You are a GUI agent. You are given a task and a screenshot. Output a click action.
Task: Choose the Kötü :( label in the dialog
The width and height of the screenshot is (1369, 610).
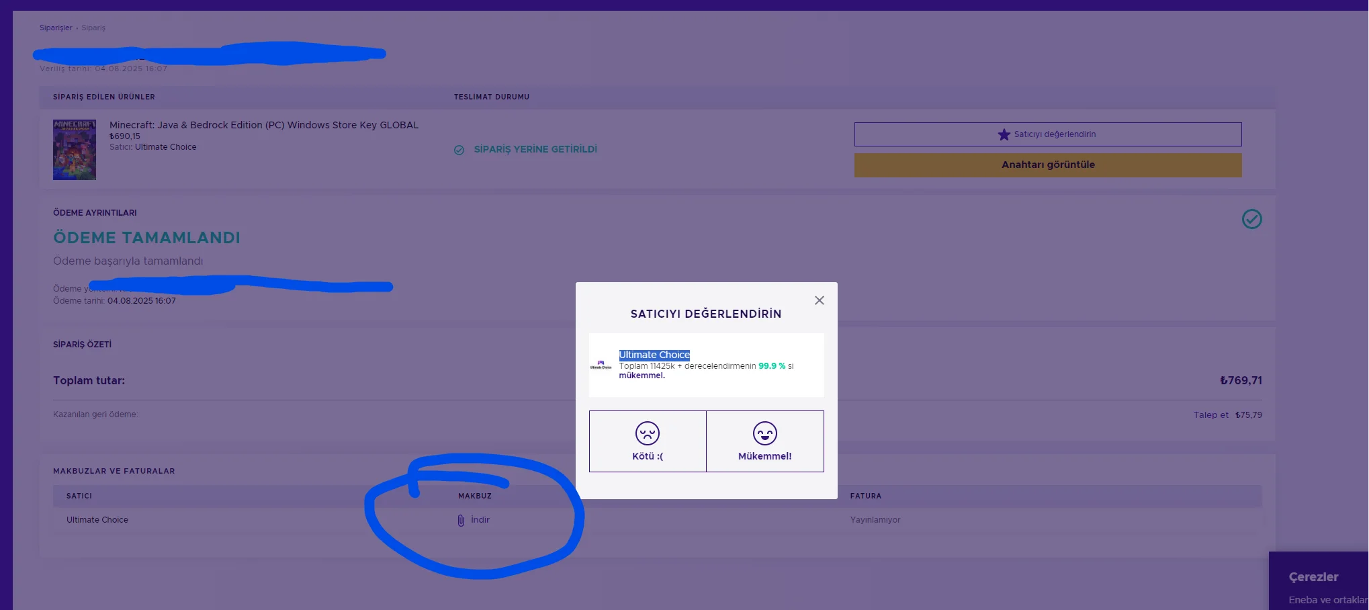[648, 456]
